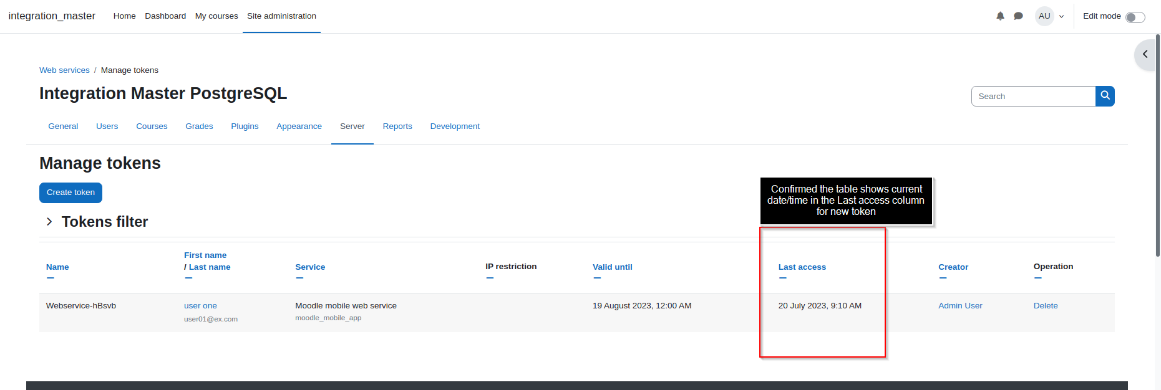This screenshot has height=390, width=1161.
Task: Switch to the Plugins tab
Action: coord(245,126)
